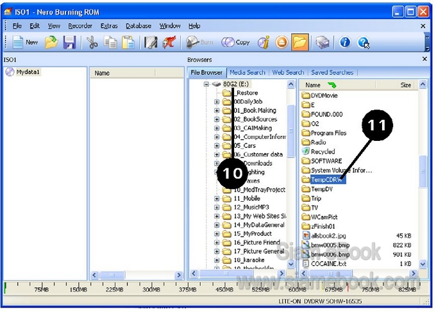Paste from clipboard using the clipboard icon

click(128, 42)
